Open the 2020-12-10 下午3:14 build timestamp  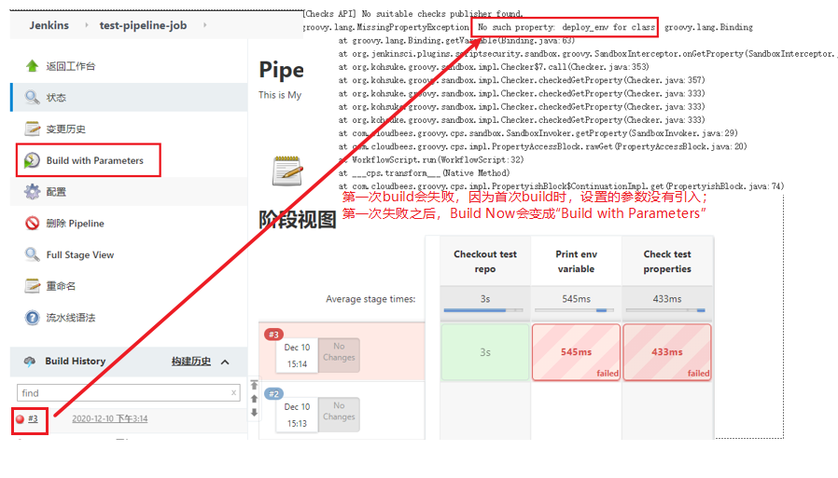point(109,418)
